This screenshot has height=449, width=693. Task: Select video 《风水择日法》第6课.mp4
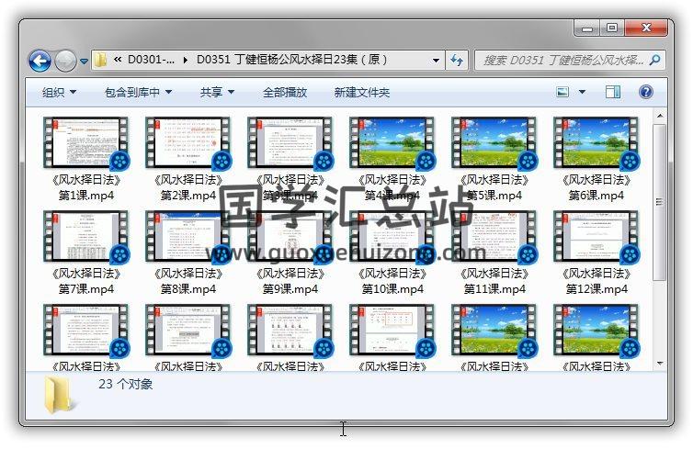pos(596,160)
